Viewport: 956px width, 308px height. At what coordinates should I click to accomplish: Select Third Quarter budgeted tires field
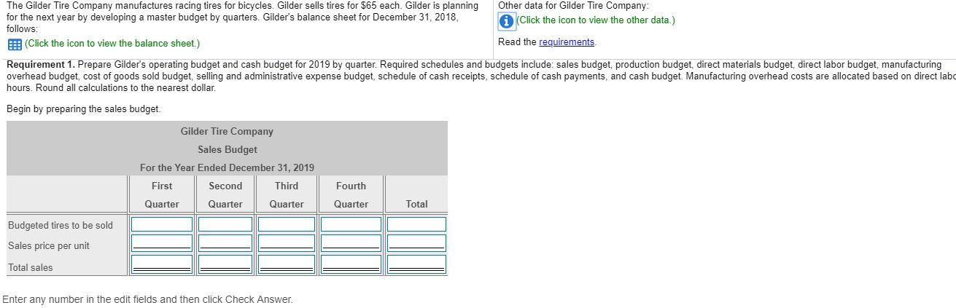[x=287, y=224]
